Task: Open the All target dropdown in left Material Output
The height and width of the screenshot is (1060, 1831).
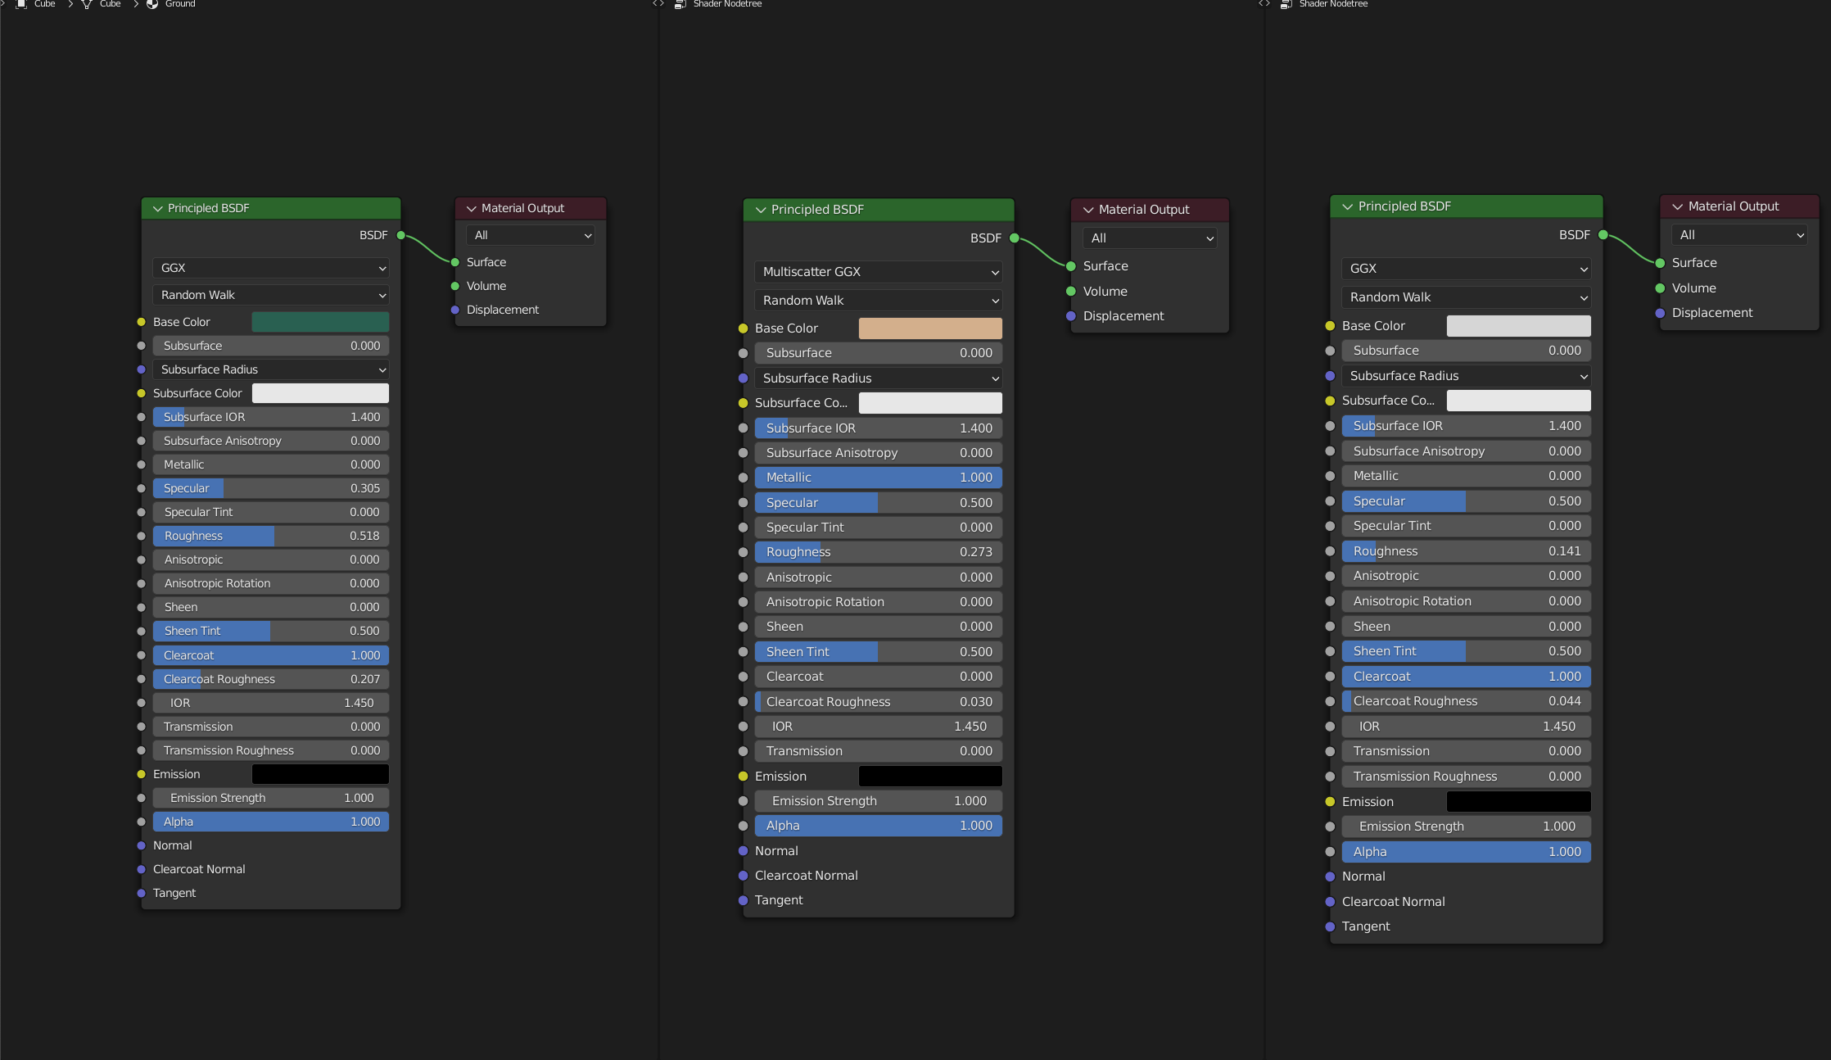Action: coord(530,235)
